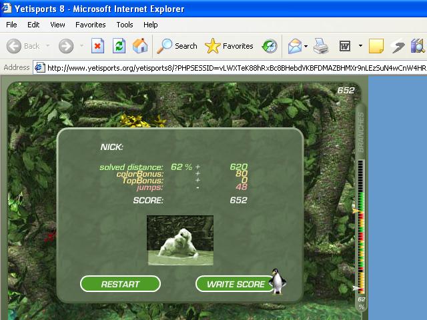Click the Messenger bird icon

pos(398,46)
